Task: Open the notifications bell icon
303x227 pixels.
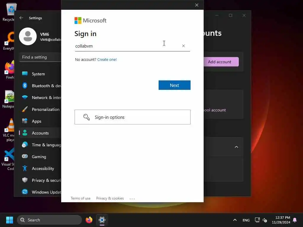Action: 295,220
